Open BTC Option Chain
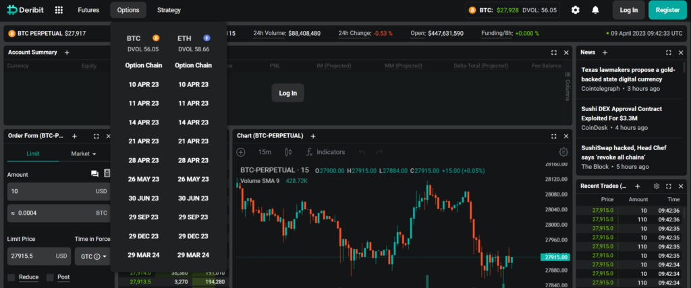 [x=144, y=65]
